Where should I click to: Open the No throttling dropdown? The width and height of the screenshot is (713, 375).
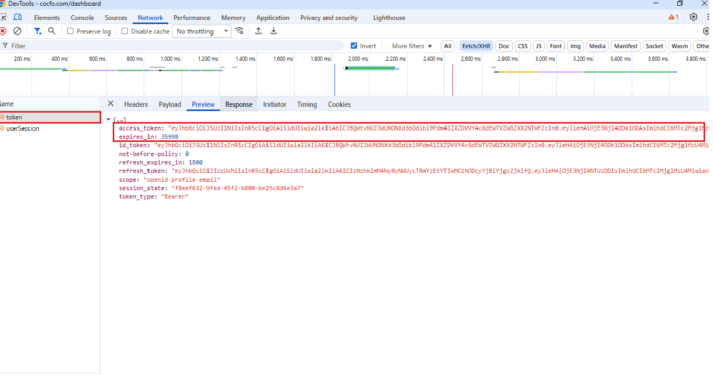coord(202,31)
